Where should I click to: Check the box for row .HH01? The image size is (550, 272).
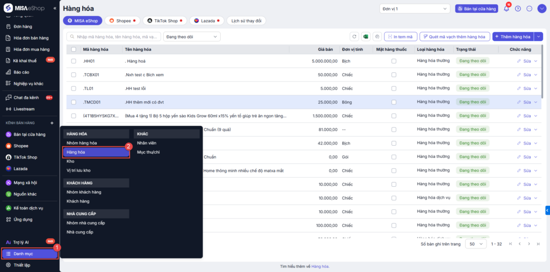point(74,61)
